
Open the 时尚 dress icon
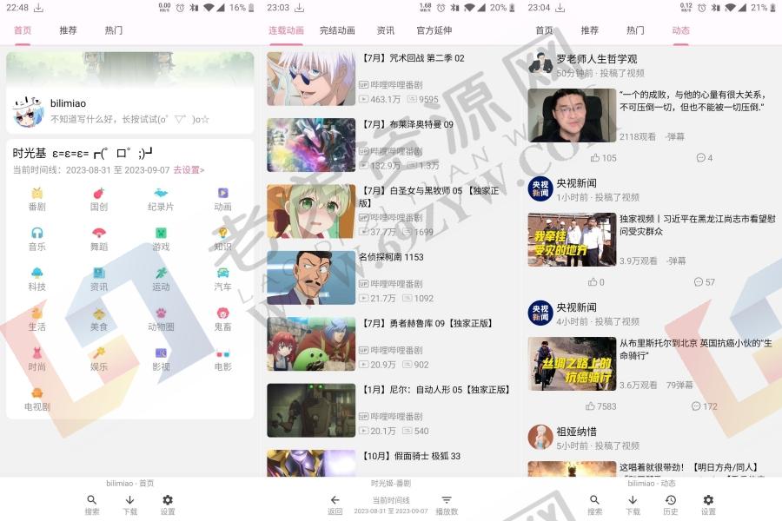(36, 353)
